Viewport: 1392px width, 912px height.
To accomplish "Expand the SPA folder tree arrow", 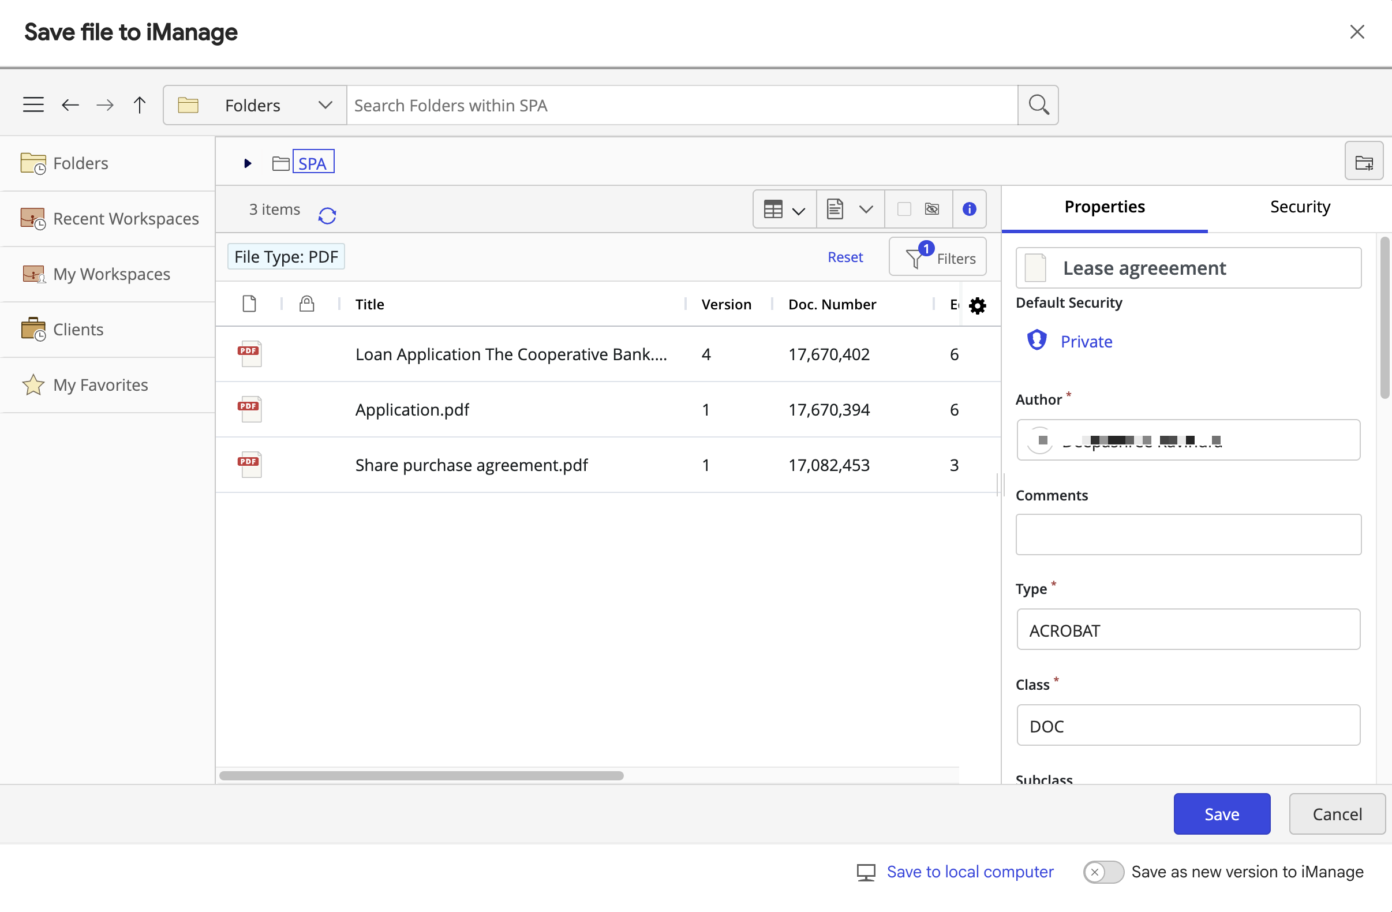I will pos(248,163).
